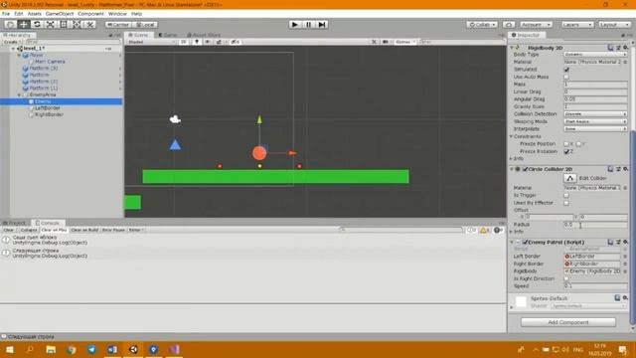Open Enemy Patrol script settings gear
Viewport: 636px width, 358px height.
point(625,242)
